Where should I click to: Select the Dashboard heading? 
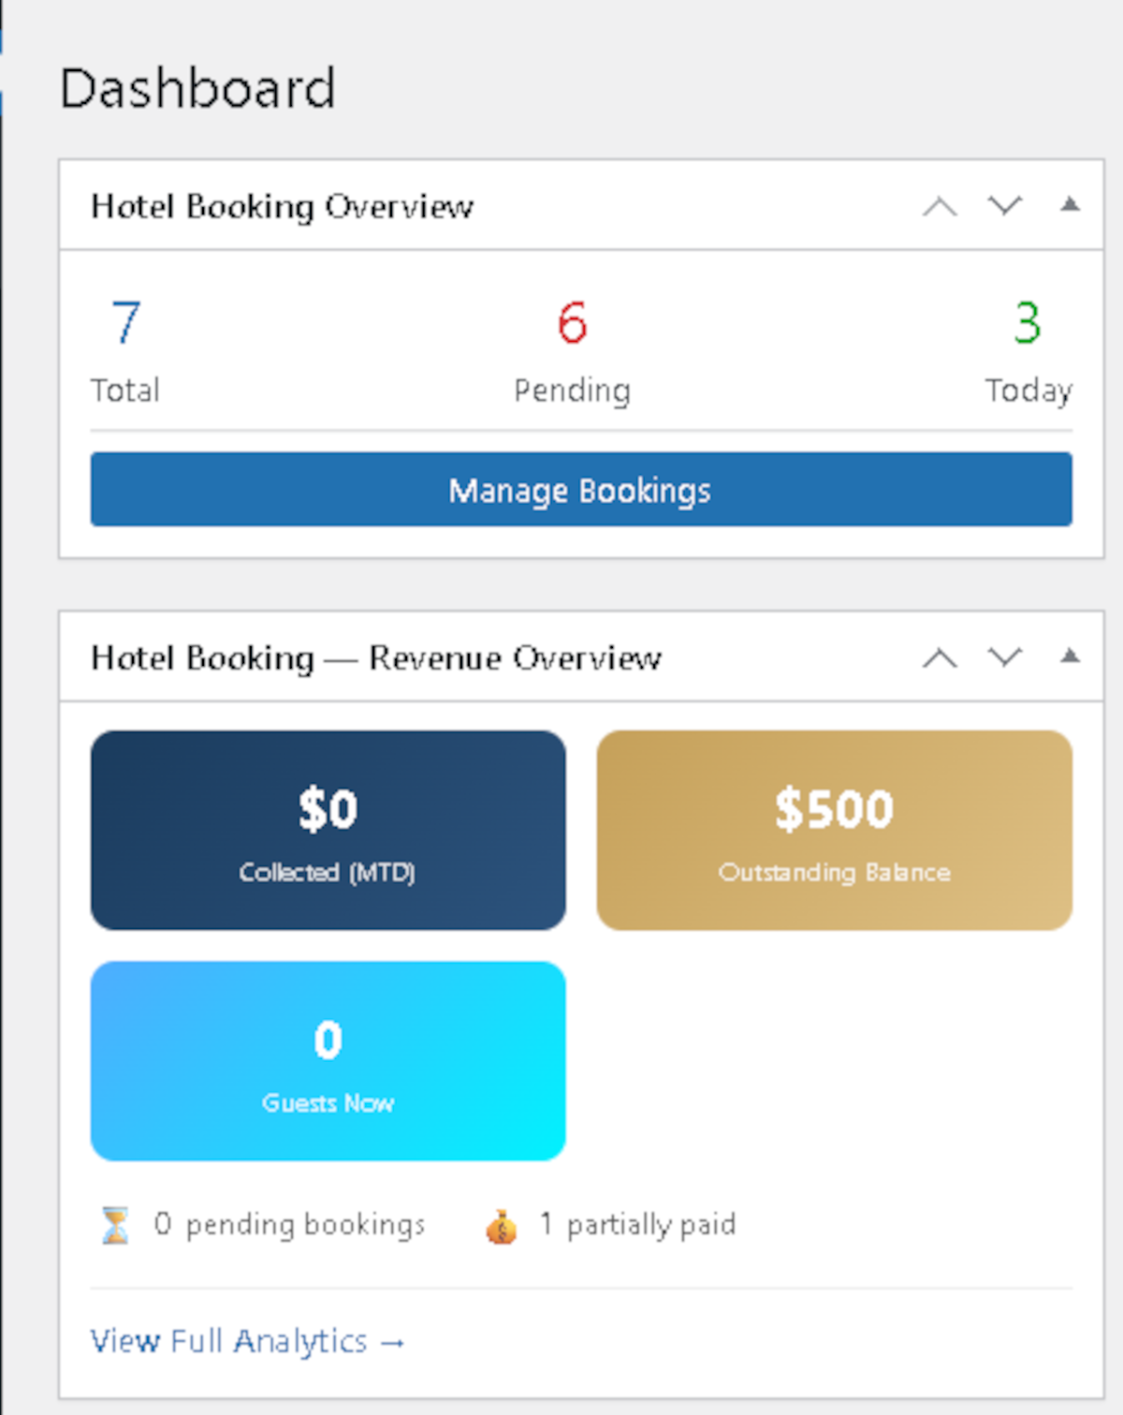[197, 88]
